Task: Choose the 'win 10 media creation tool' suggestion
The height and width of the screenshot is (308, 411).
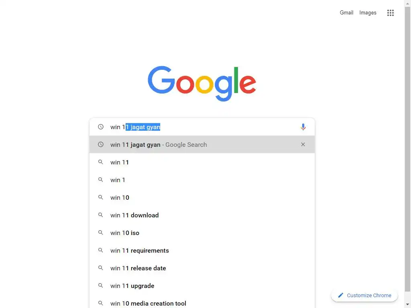Action: tap(148, 303)
